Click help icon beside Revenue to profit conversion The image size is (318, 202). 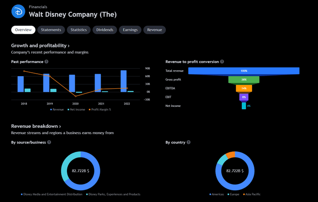(222, 61)
